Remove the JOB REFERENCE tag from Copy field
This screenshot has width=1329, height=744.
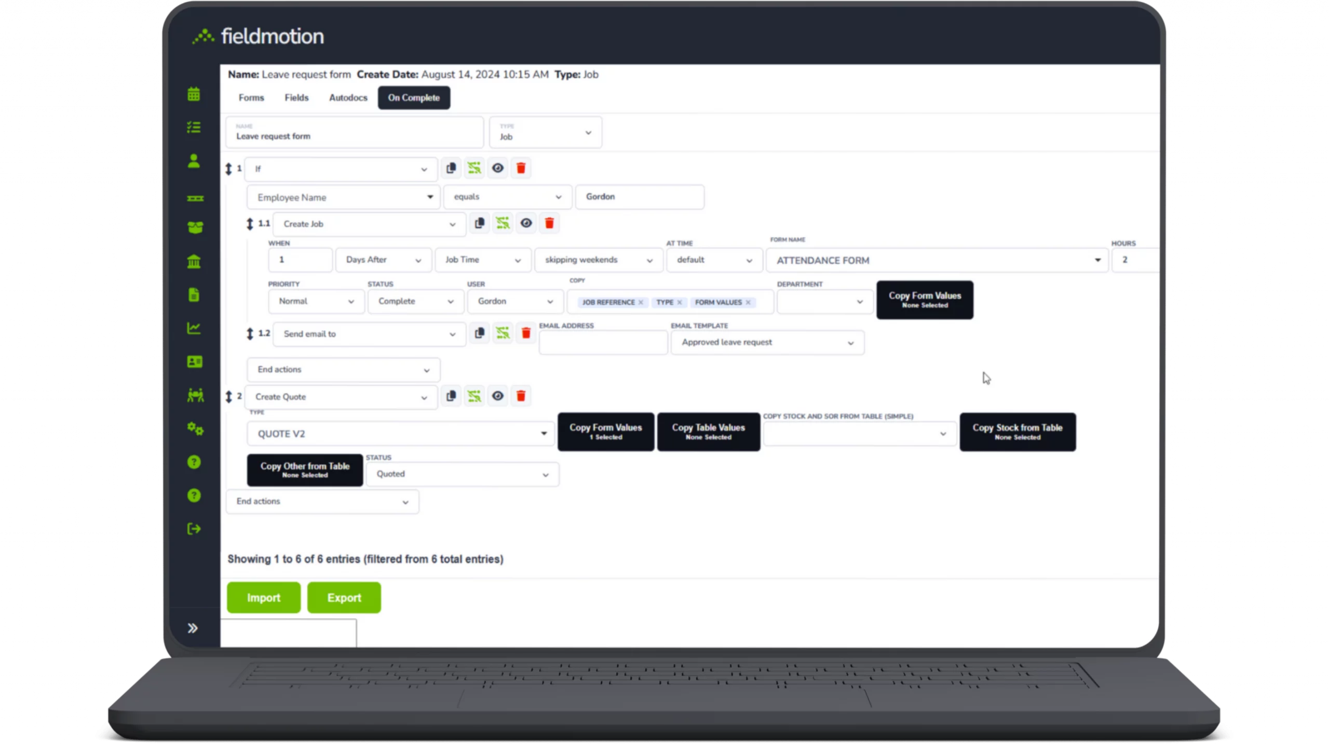642,302
